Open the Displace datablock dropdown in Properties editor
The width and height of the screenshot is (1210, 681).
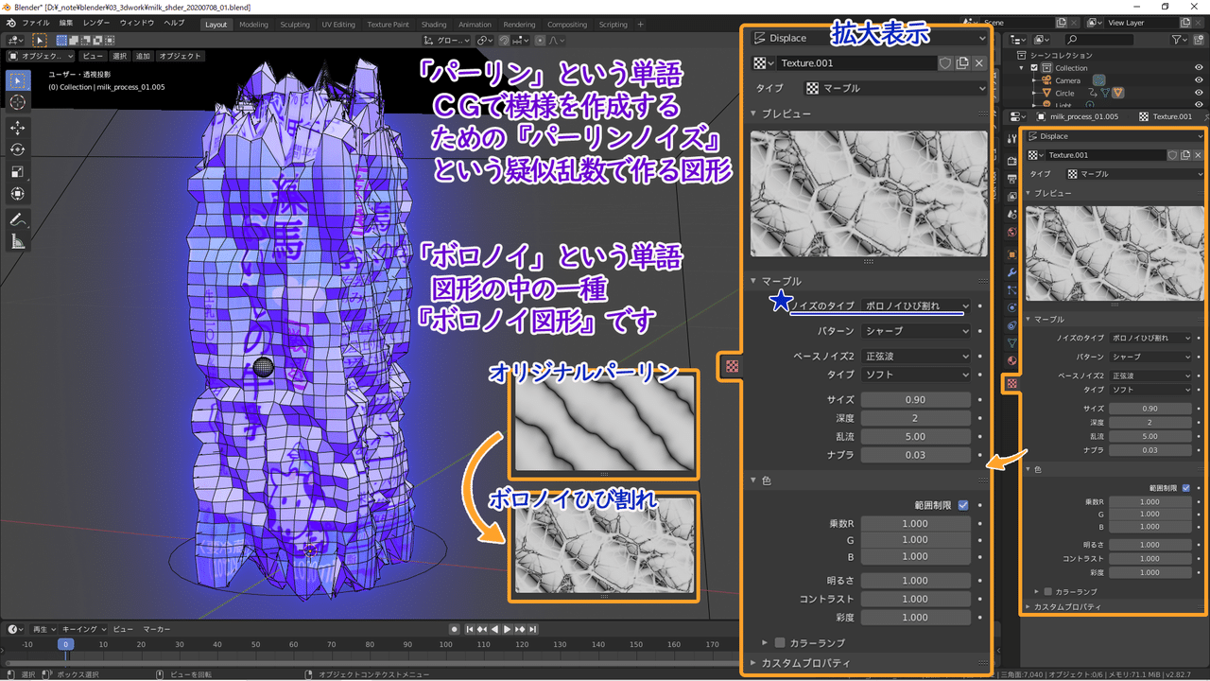[1115, 136]
